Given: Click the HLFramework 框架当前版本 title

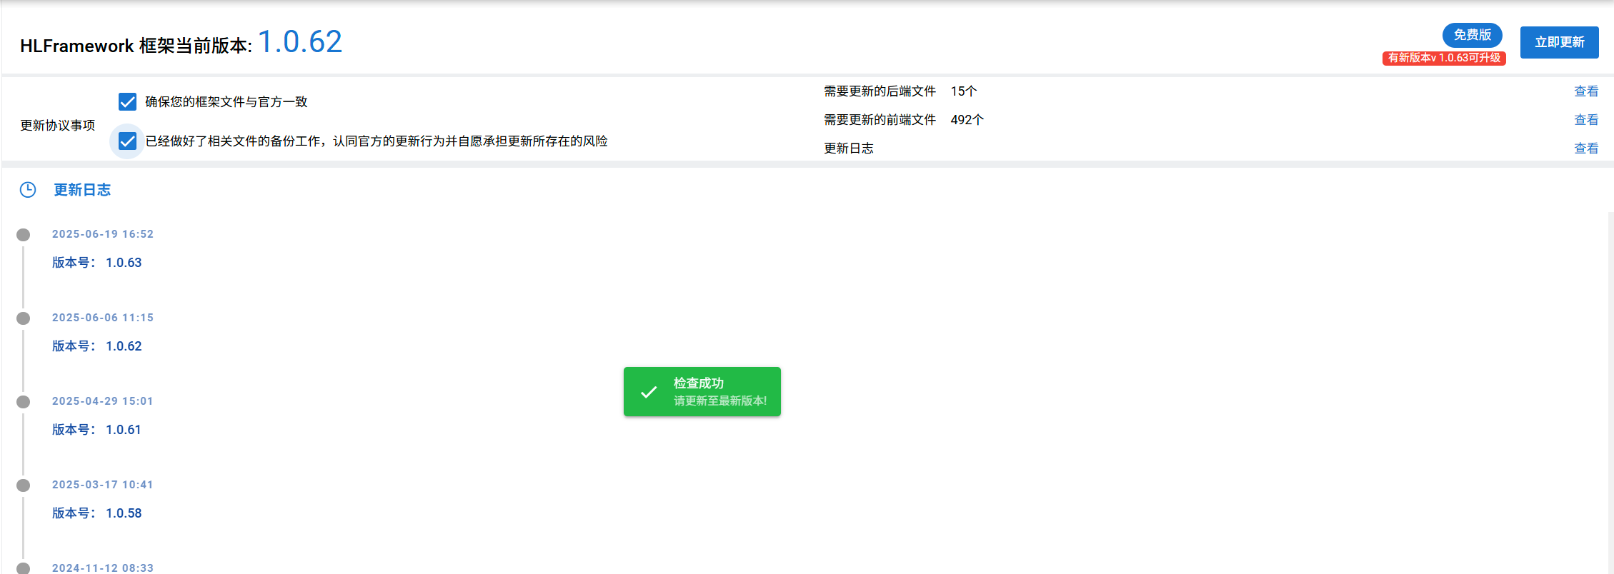Looking at the screenshot, I should 136,46.
